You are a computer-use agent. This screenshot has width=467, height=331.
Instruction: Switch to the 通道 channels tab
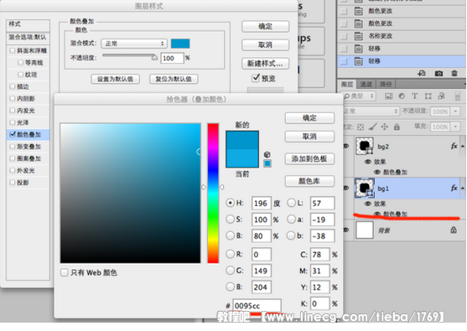pyautogui.click(x=366, y=85)
